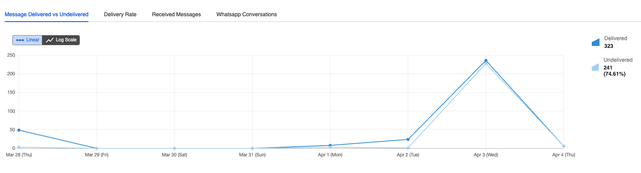Click the Mar 31 (Sun) data point

(x=252, y=148)
